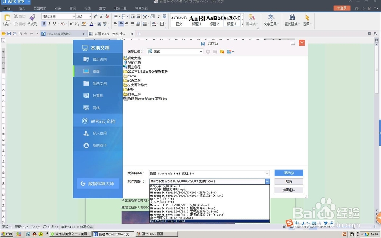The width and height of the screenshot is (381, 238).
Task: Toggle Superscript formatting
Action: click(x=72, y=24)
